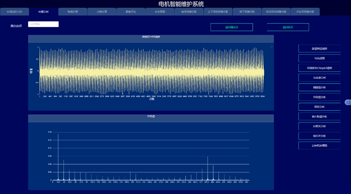Switch to the 时域指标分析 tab
The width and height of the screenshot is (351, 194).
click(15, 12)
